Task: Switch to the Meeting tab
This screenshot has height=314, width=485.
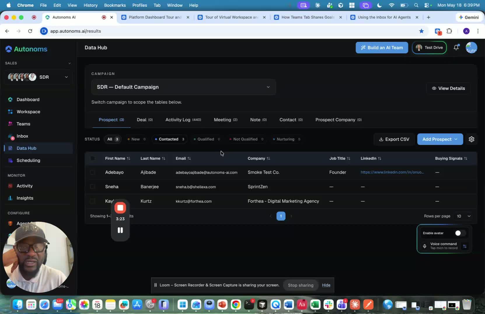Action: click(x=226, y=120)
